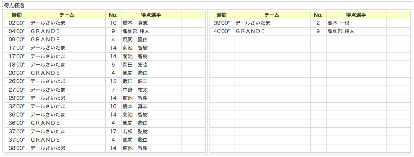This screenshot has width=414, height=157.
Task: Select the 02'00" time cell
Action: pos(17,23)
